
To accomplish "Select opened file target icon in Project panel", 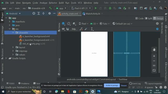I will pyautogui.click(x=34, y=13).
